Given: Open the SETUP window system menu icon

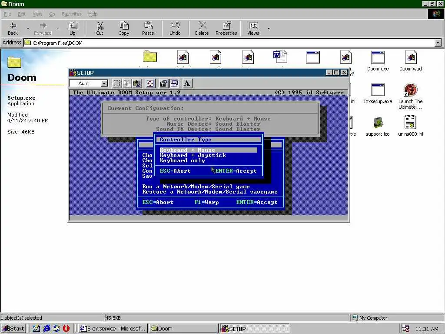Looking at the screenshot, I should (x=73, y=73).
